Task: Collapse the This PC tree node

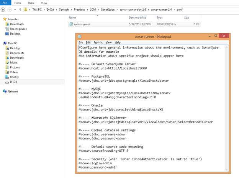Action: pos(2,43)
